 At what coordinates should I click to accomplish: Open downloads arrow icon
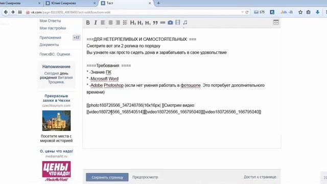(317, 12)
